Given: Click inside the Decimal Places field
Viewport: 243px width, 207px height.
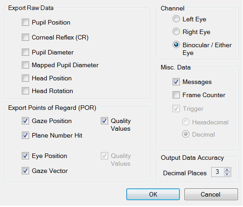Looking at the screenshot, I should pos(218,172).
